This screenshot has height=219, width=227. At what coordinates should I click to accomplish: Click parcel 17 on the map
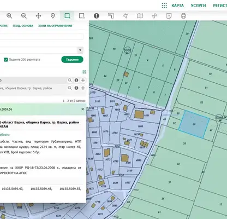221,204
